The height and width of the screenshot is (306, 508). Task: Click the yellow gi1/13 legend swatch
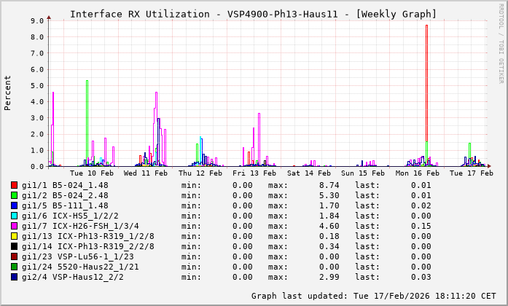pyautogui.click(x=15, y=236)
